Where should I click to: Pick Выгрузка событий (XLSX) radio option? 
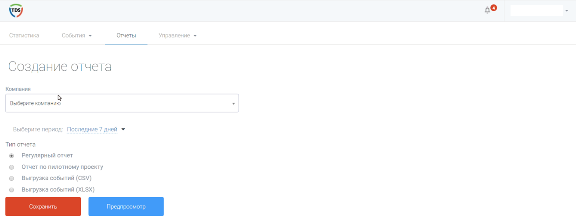coord(12,190)
